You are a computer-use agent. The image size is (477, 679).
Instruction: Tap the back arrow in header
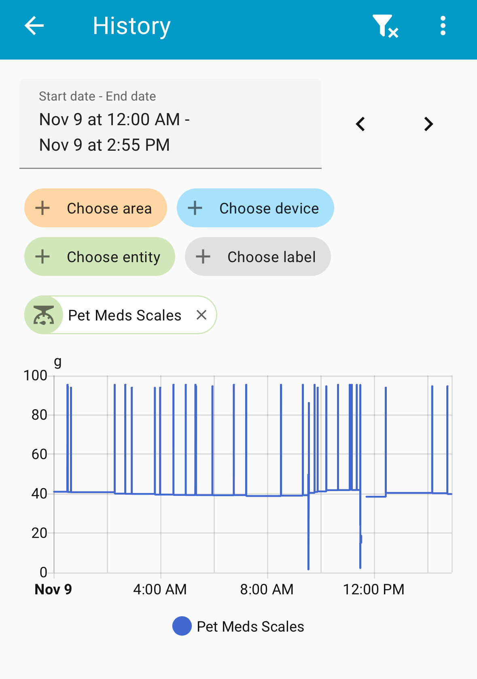pyautogui.click(x=34, y=26)
